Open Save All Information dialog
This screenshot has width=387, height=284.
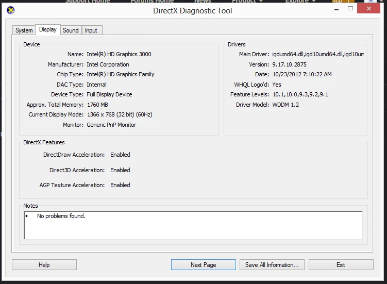click(272, 265)
